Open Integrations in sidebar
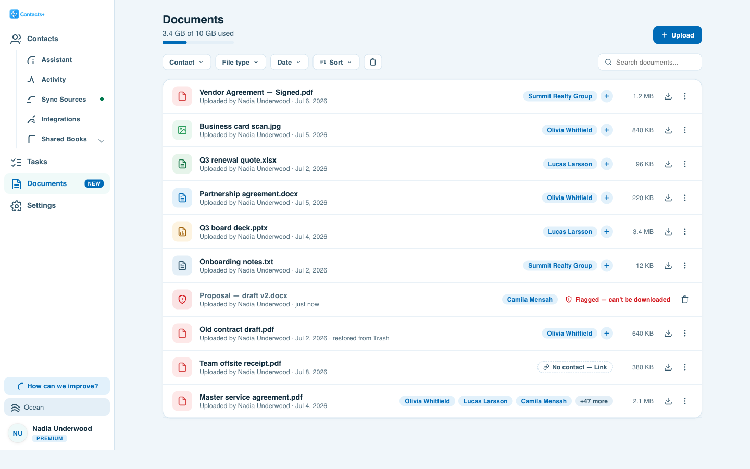The width and height of the screenshot is (750, 469). (65, 119)
